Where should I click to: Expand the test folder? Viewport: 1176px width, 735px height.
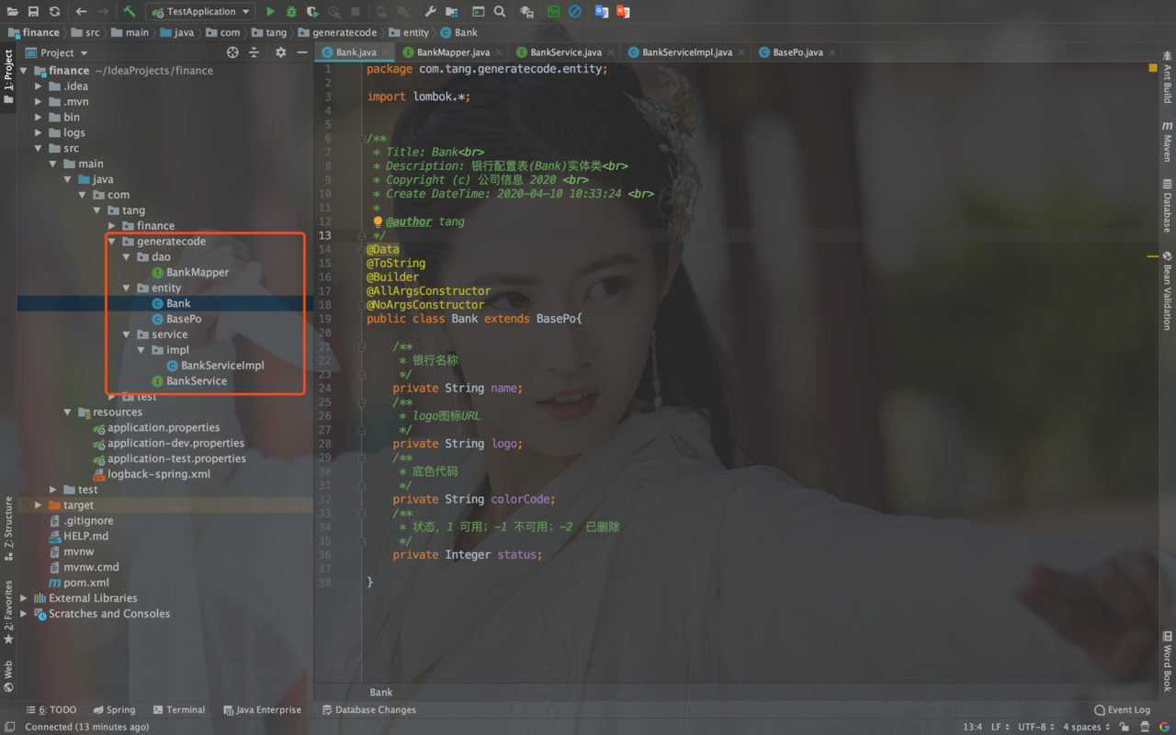pyautogui.click(x=53, y=490)
